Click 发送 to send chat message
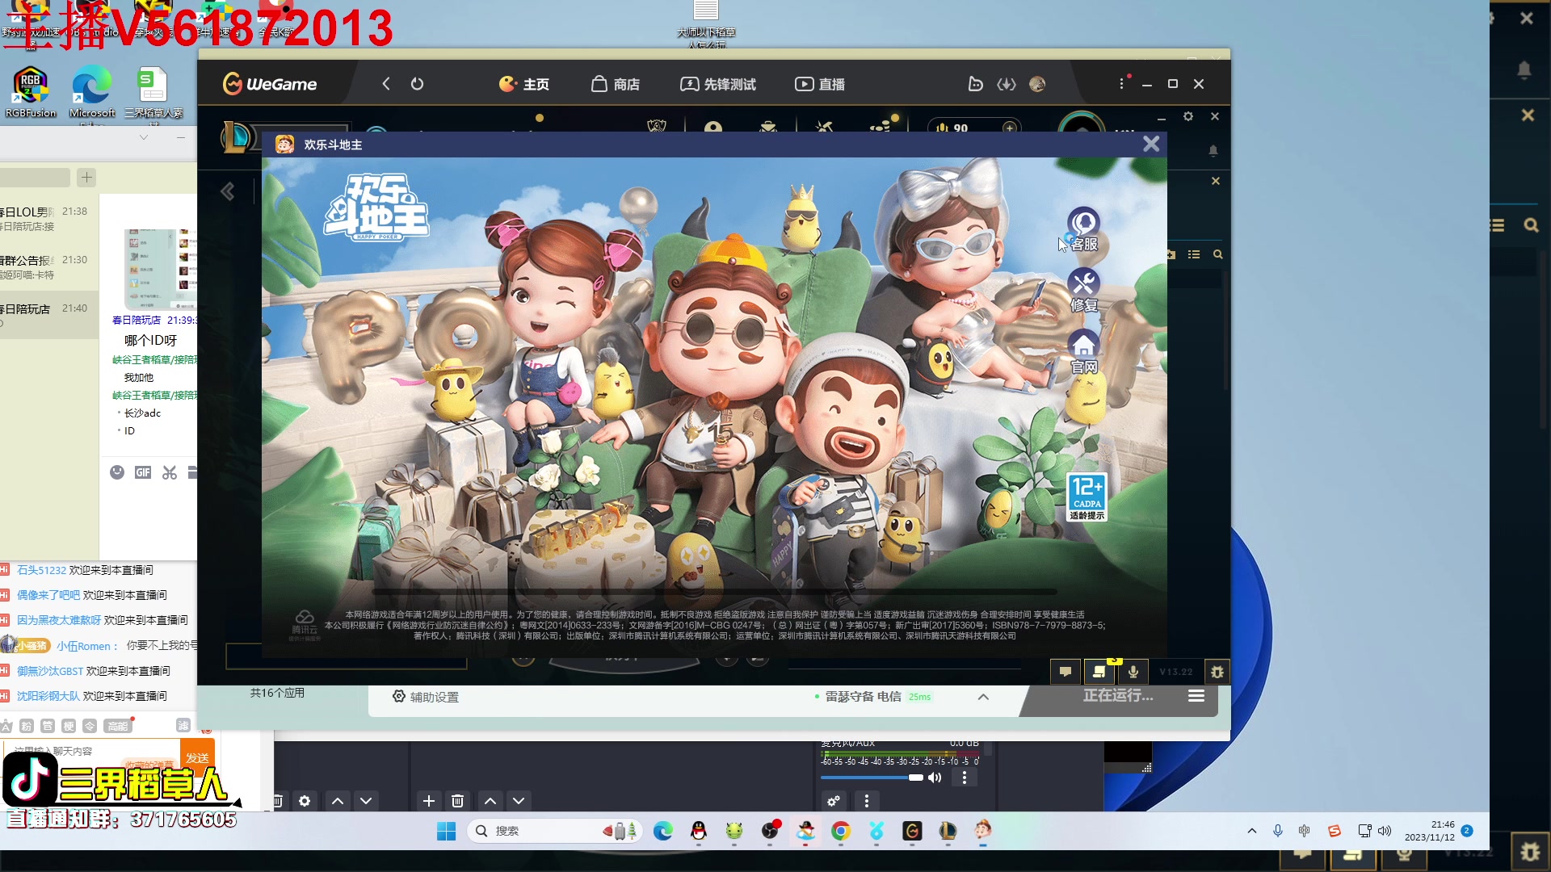 [197, 757]
